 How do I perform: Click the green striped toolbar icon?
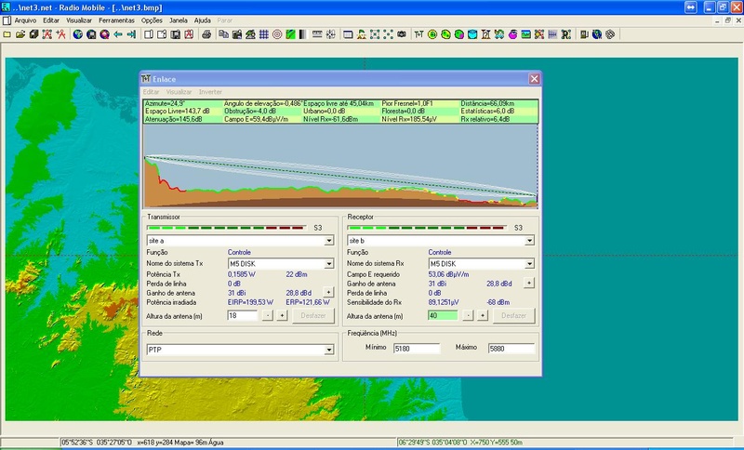(x=290, y=34)
